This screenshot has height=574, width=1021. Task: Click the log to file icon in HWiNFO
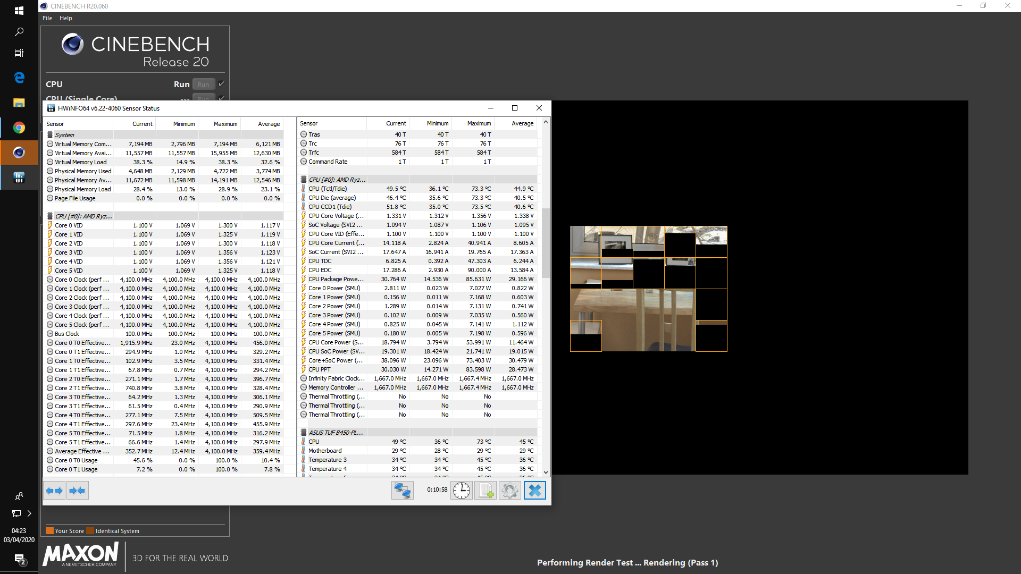coord(486,491)
